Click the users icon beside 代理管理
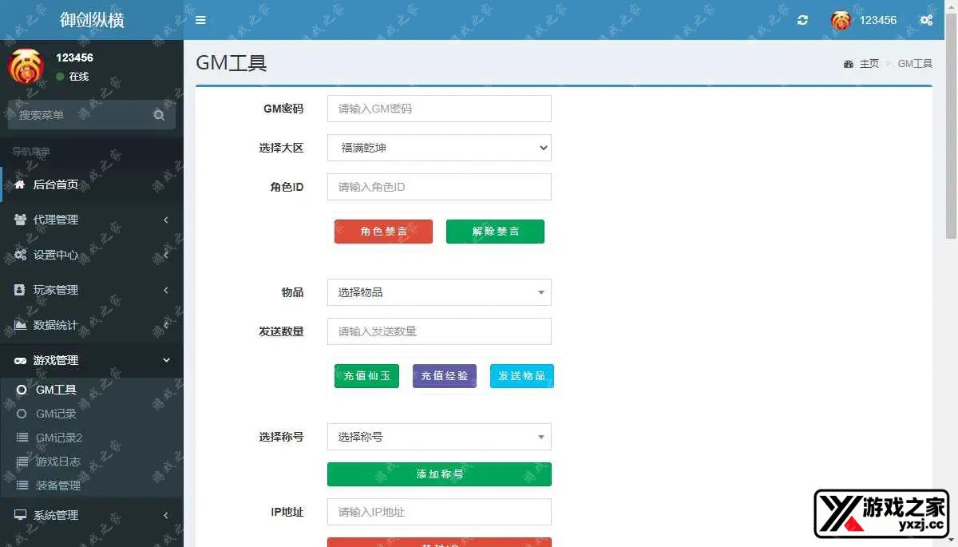958x547 pixels. 20,220
